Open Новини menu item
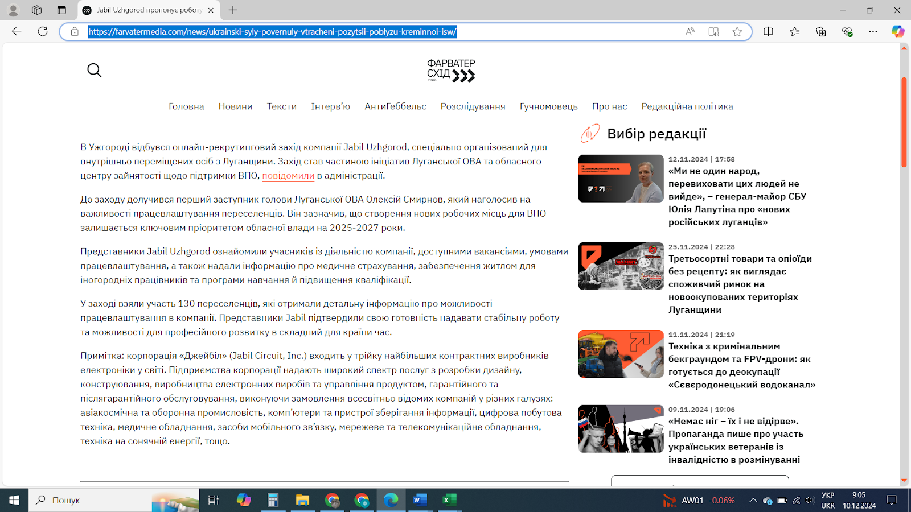Screen dimensions: 911x512 click(235, 106)
